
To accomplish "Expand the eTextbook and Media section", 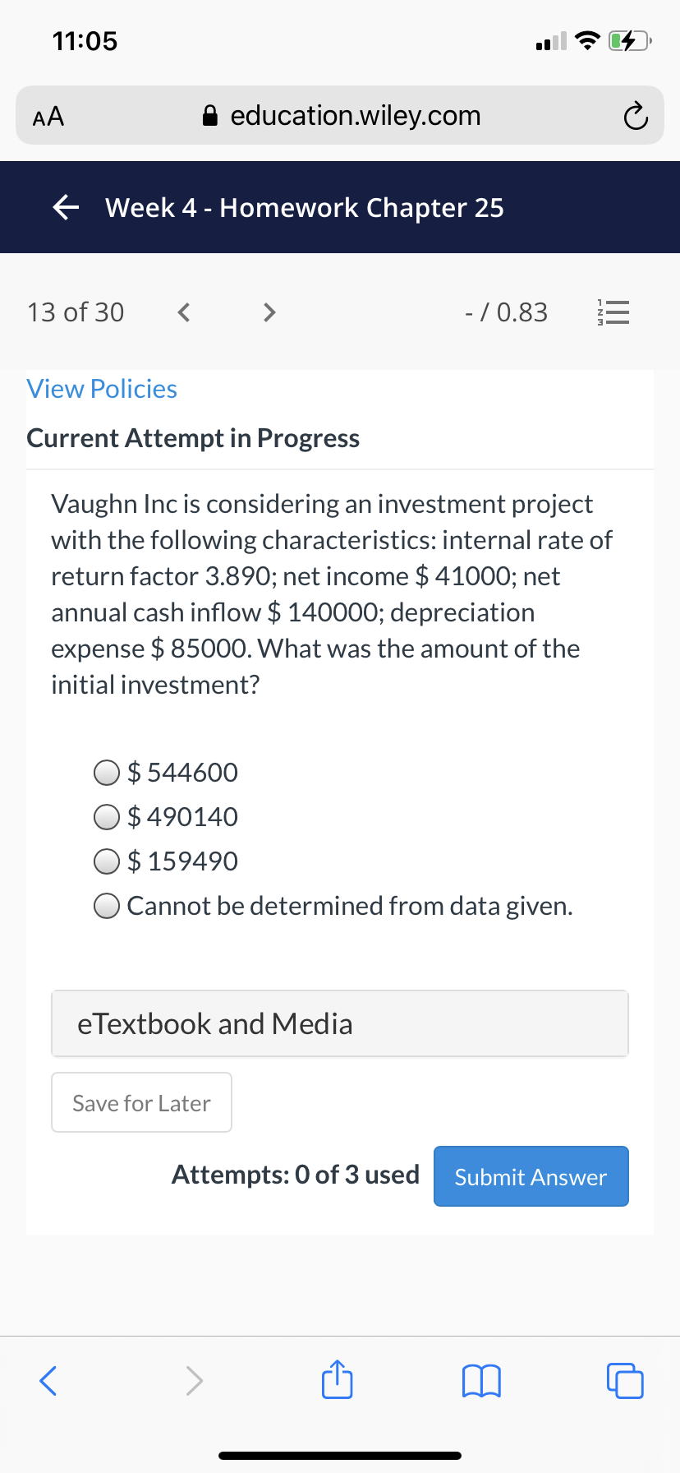I will click(x=340, y=1023).
